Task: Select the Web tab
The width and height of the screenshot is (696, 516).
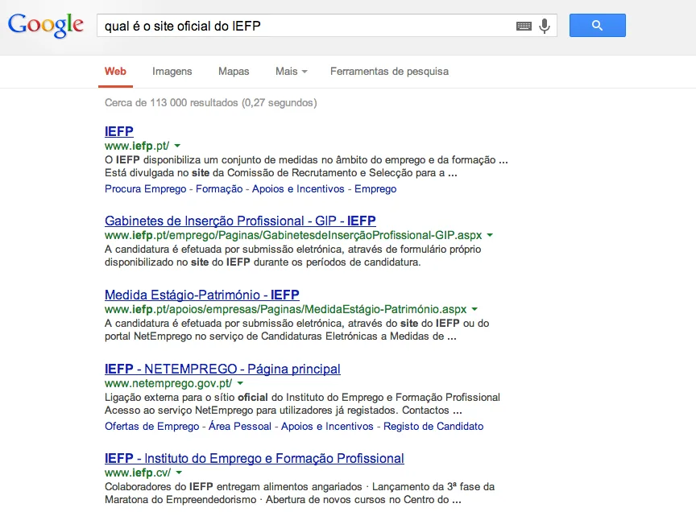Action: click(x=115, y=72)
